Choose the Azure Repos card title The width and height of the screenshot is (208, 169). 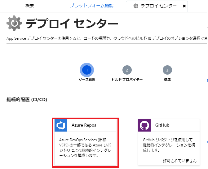[84, 125]
